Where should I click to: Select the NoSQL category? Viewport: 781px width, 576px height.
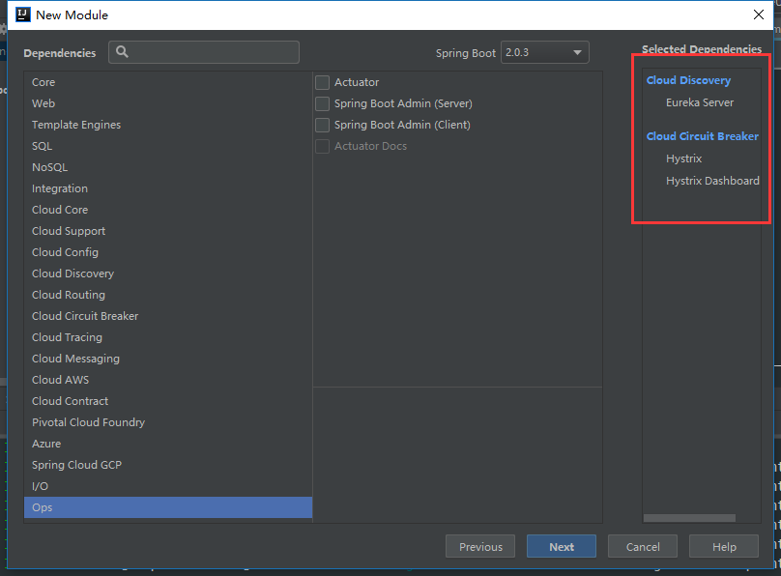pos(168,167)
